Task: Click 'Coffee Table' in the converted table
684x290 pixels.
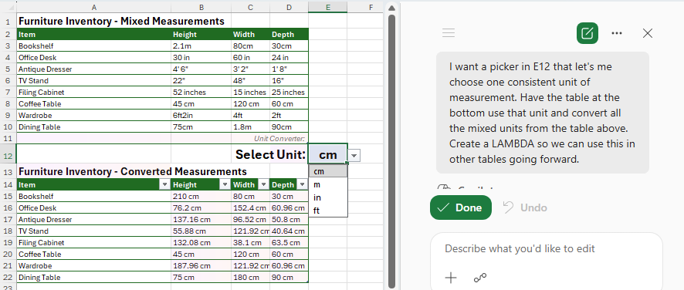Action: (93, 255)
